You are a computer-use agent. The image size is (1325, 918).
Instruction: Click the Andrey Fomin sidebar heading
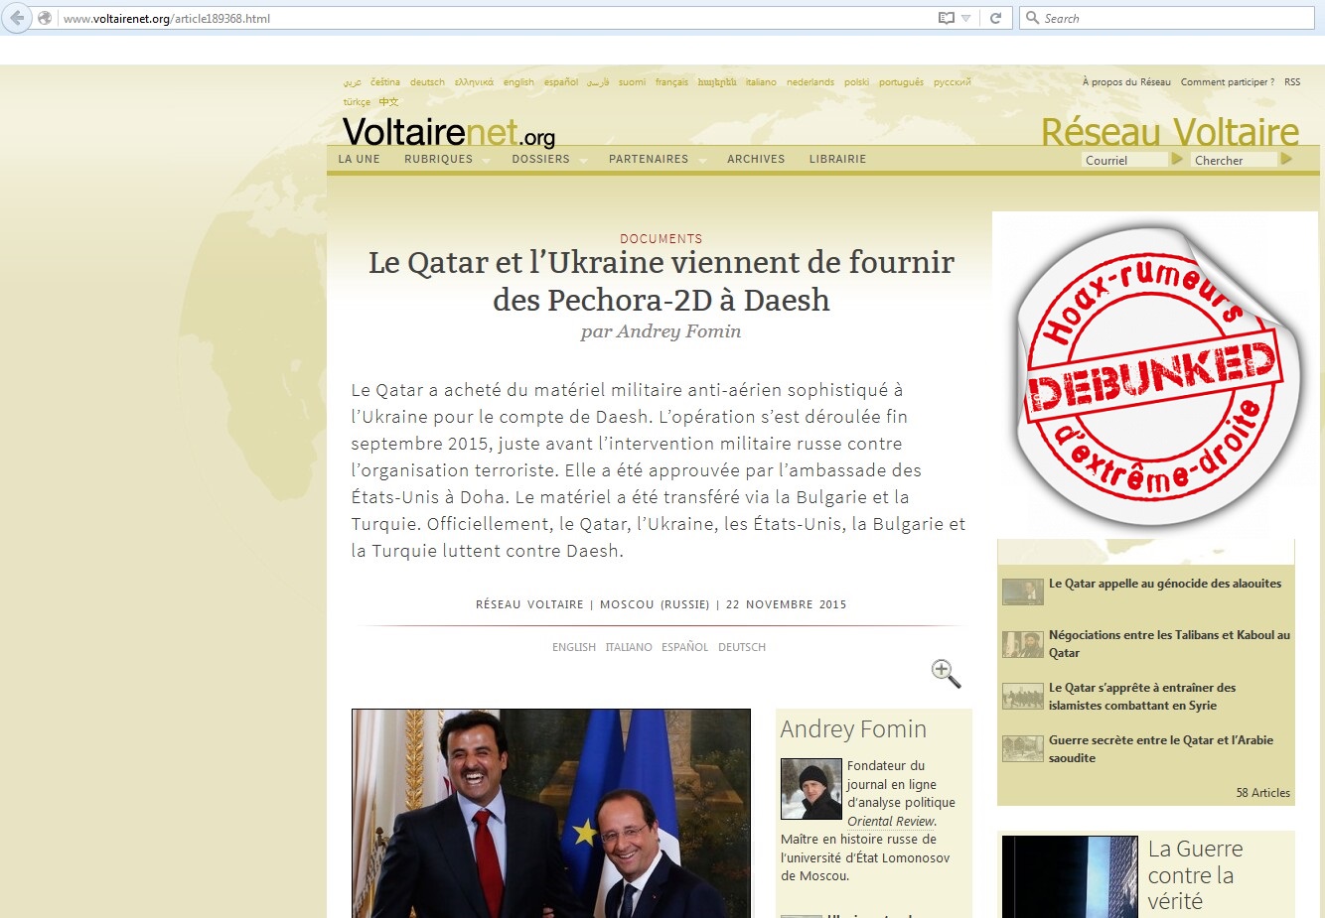coord(853,729)
